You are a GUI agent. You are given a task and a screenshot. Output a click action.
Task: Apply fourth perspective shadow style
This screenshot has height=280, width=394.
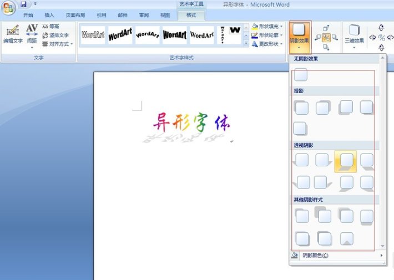(x=367, y=161)
